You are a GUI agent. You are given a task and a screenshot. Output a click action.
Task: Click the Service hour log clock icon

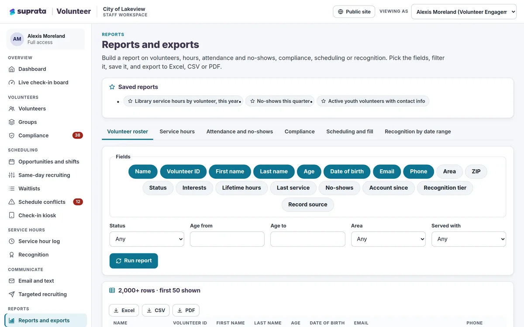click(12, 241)
